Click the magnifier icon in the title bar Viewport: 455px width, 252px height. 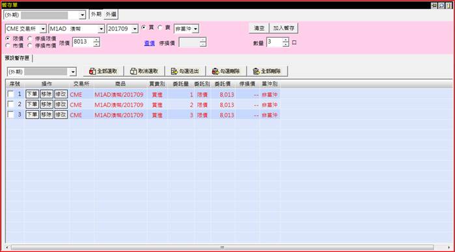pos(441,5)
